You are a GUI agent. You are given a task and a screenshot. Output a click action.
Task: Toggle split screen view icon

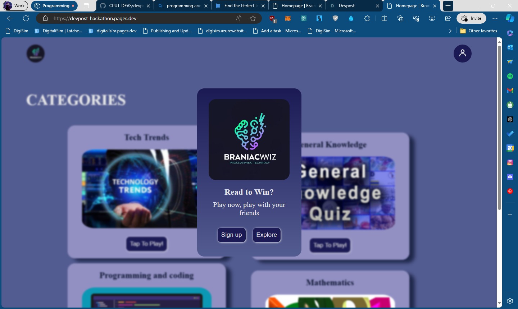[384, 18]
